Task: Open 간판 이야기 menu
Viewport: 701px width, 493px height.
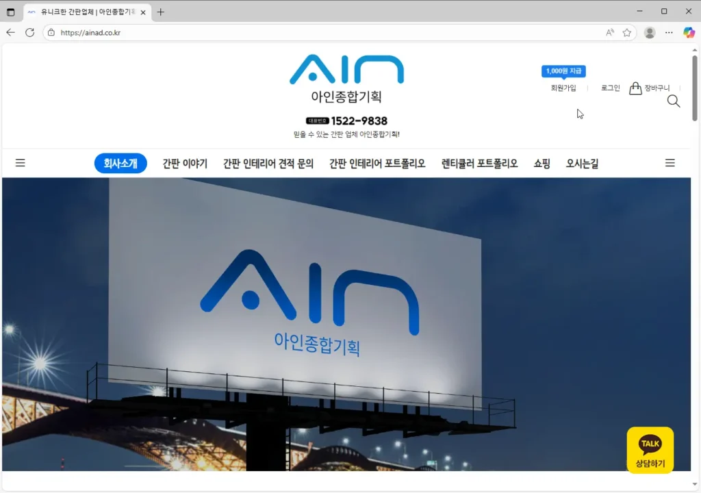Action: coord(185,164)
